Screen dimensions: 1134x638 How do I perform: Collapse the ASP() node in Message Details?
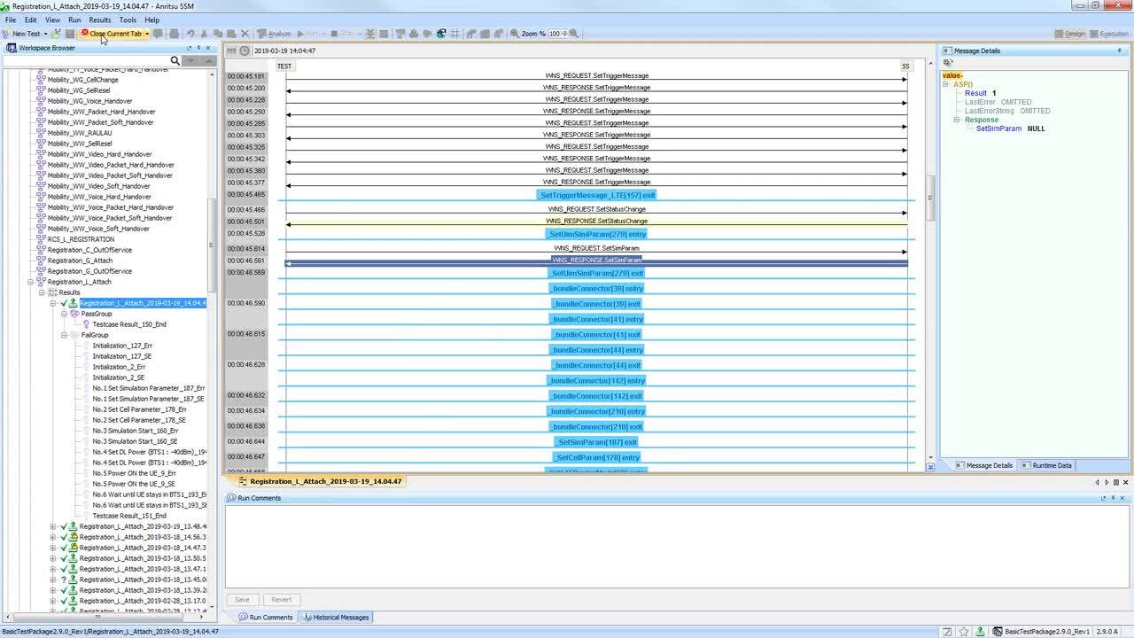point(945,84)
